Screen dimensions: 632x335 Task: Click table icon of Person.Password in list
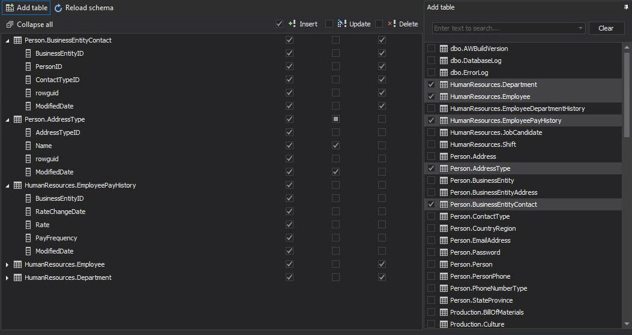click(x=444, y=252)
